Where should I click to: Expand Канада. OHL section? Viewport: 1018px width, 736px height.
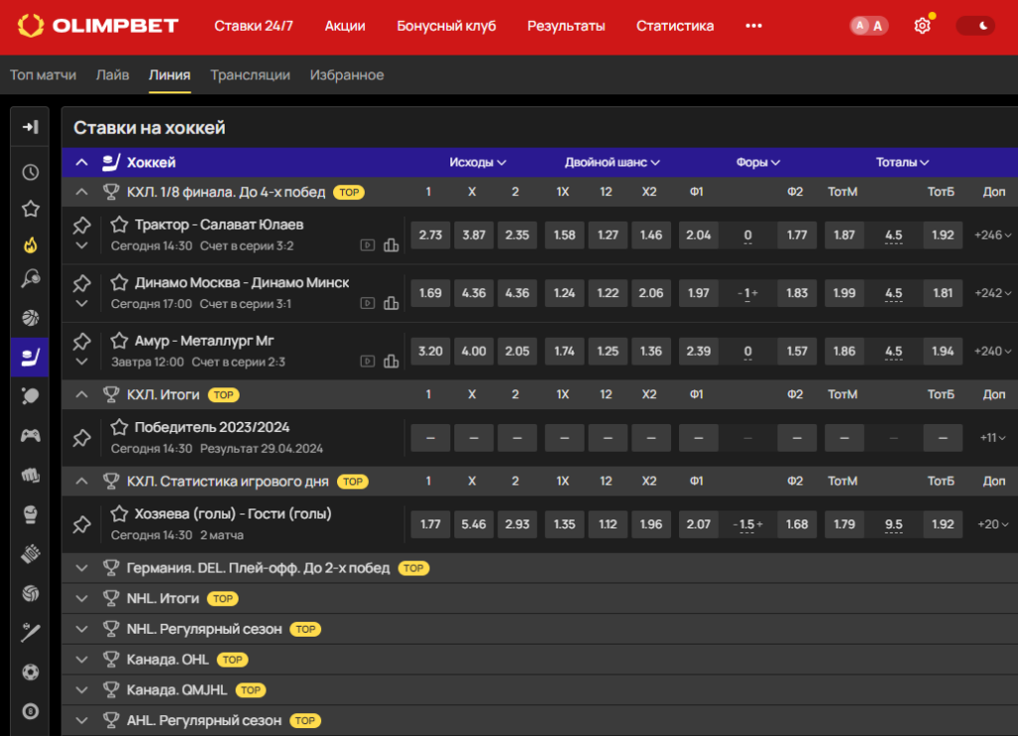click(82, 660)
